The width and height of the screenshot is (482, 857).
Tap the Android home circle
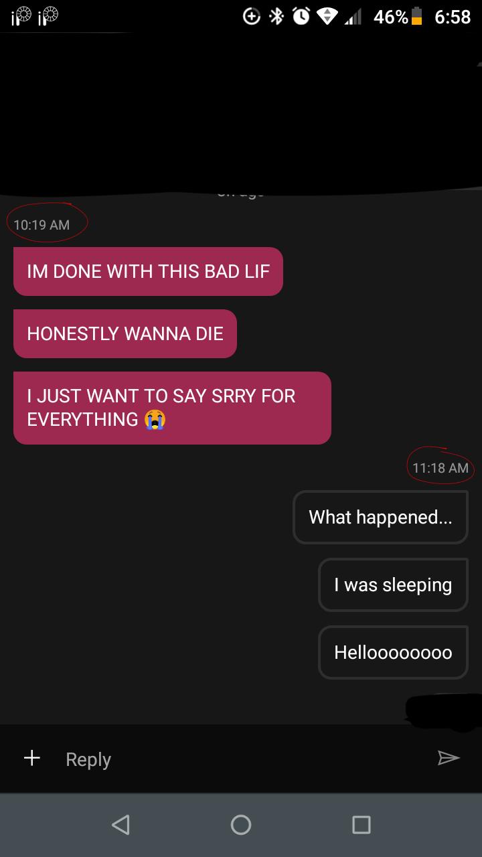241,824
